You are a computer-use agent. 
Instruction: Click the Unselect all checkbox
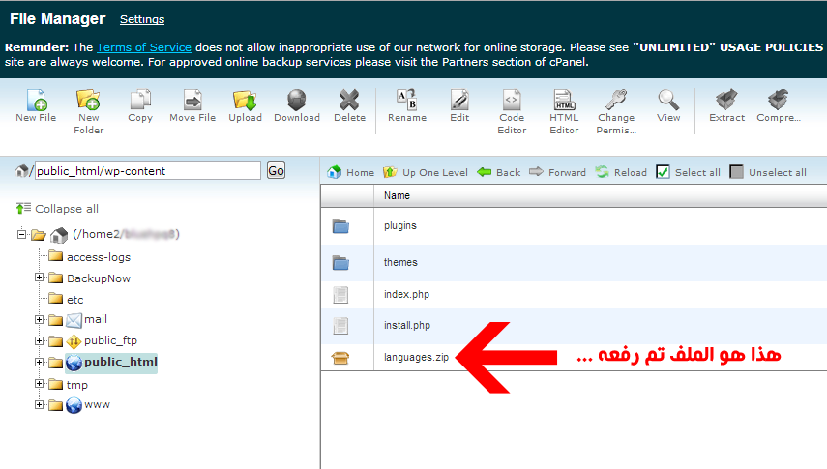[x=737, y=172]
